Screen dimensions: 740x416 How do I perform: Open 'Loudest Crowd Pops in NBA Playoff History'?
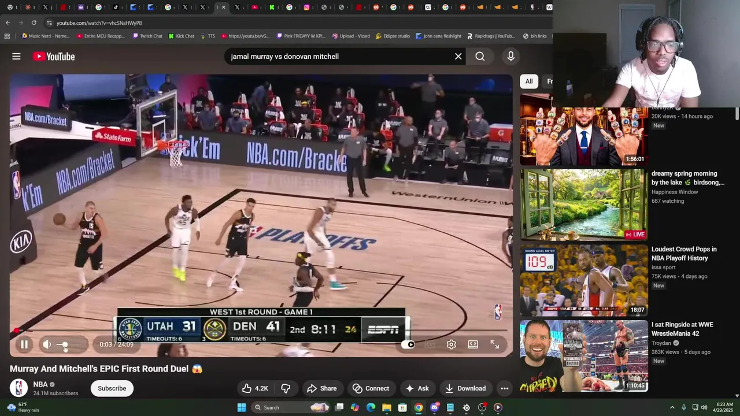tap(684, 254)
